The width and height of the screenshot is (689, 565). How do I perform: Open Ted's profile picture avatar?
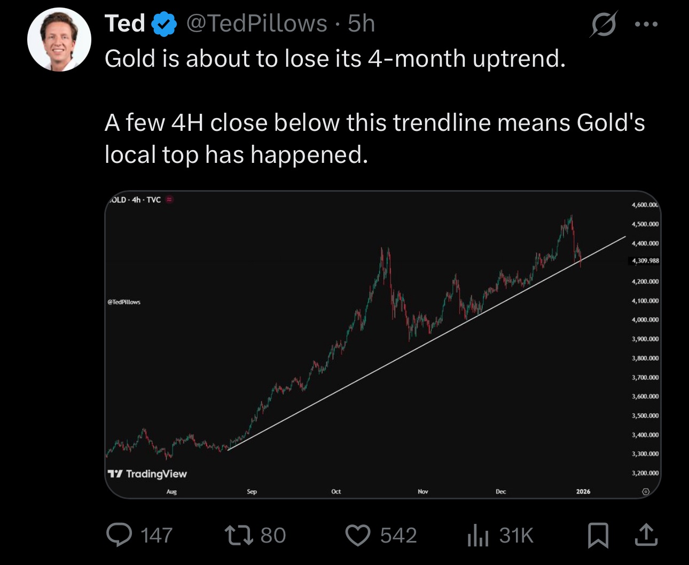pyautogui.click(x=59, y=40)
